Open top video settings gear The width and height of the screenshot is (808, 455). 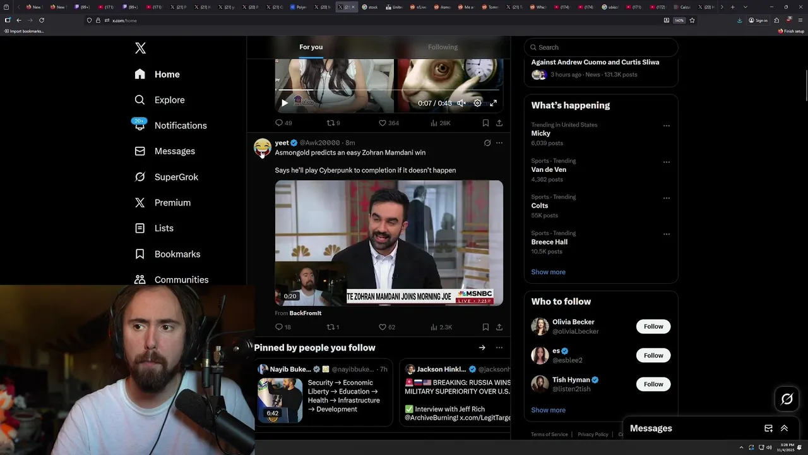tap(477, 103)
